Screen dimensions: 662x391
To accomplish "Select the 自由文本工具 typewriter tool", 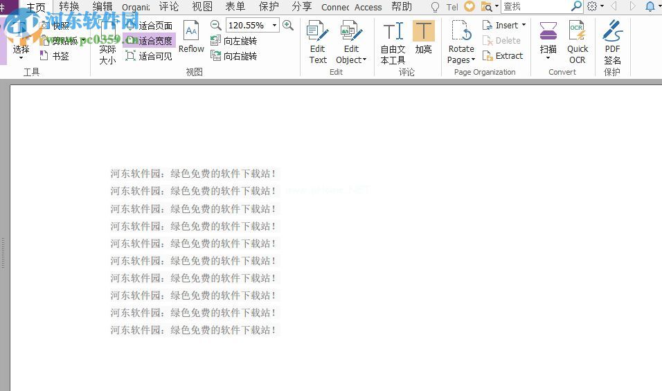I will click(393, 44).
